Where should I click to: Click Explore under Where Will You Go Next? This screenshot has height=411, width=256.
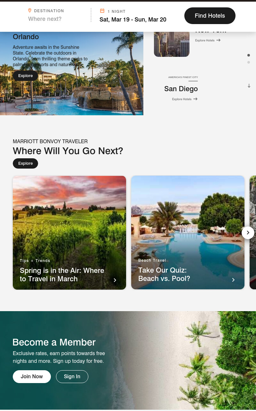[x=25, y=163]
